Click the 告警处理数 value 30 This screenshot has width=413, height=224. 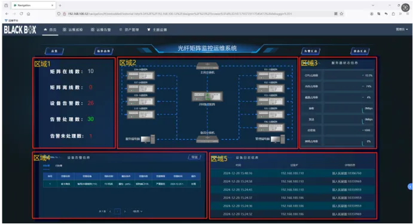[x=91, y=119]
